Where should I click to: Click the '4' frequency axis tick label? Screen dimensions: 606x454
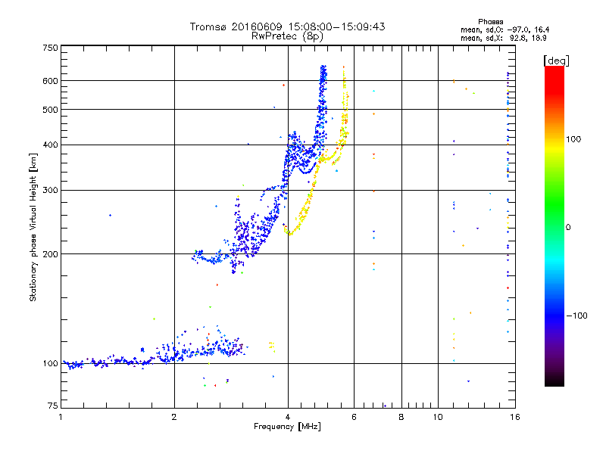point(288,417)
